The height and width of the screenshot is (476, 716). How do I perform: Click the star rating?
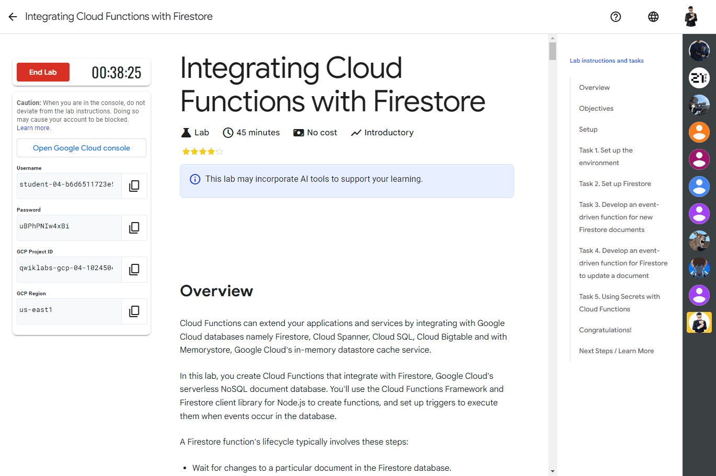[202, 152]
